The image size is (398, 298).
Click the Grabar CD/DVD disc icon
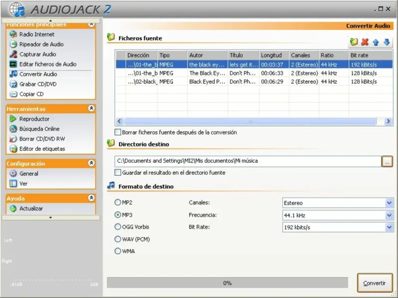pos(13,84)
